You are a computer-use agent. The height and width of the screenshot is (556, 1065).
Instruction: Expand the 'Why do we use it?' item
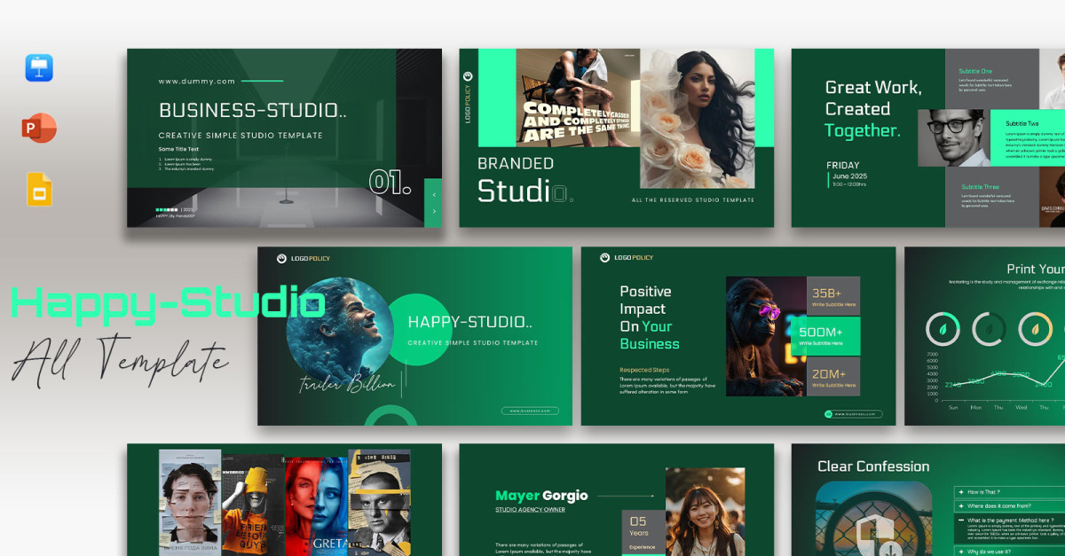tap(1009, 552)
